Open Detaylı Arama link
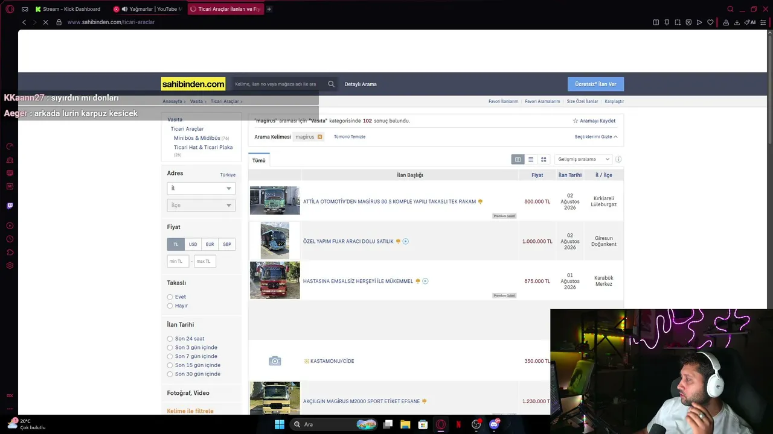The image size is (773, 434). (361, 84)
